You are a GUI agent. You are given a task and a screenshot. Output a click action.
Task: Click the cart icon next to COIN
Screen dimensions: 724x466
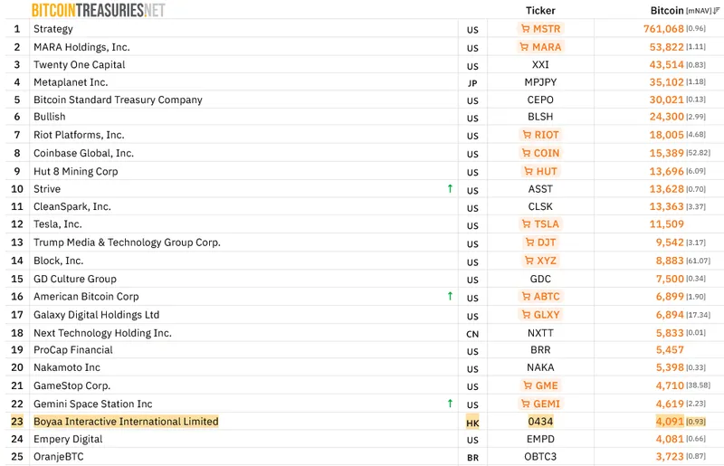527,153
